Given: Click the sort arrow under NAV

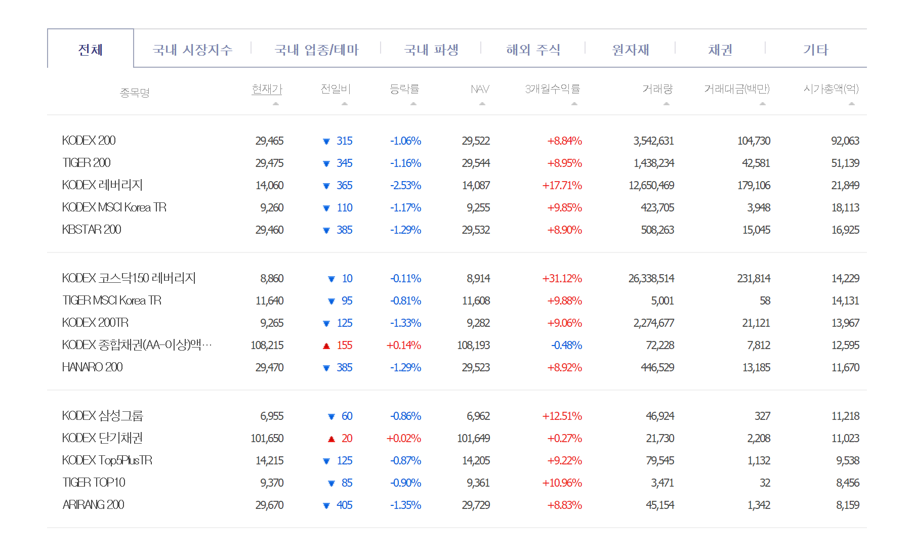Looking at the screenshot, I should pyautogui.click(x=482, y=104).
